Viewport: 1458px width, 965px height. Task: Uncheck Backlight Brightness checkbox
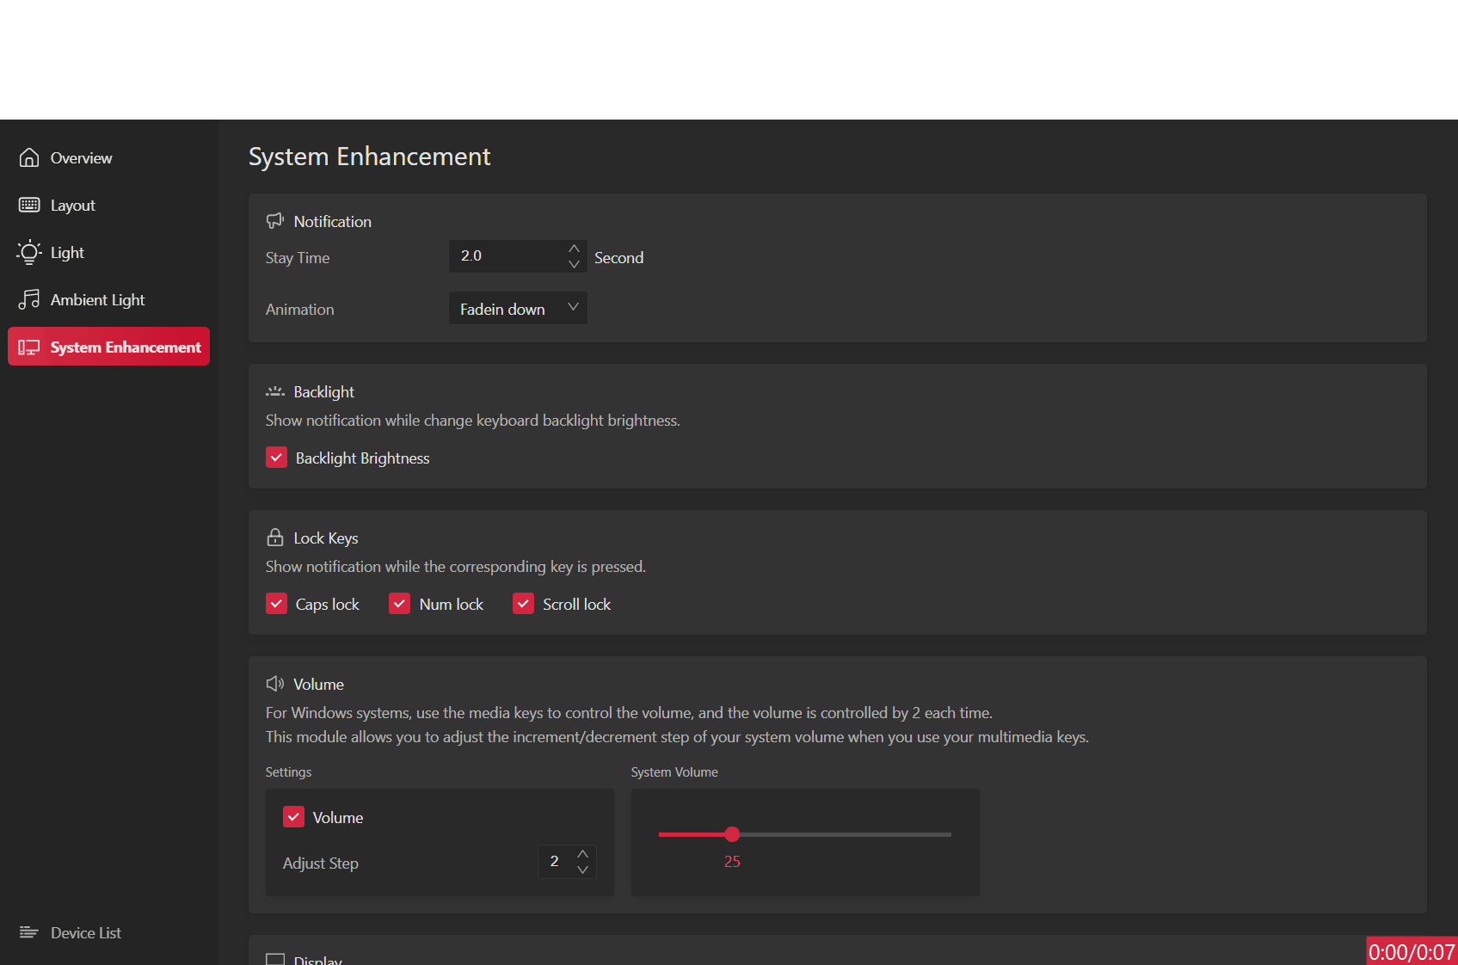[276, 458]
